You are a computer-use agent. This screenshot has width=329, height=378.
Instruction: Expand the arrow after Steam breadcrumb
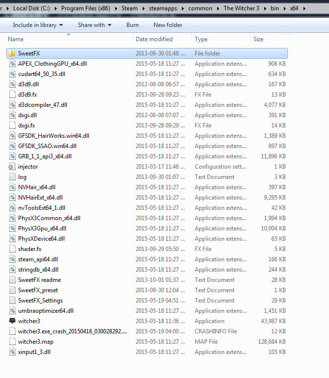[x=143, y=8]
